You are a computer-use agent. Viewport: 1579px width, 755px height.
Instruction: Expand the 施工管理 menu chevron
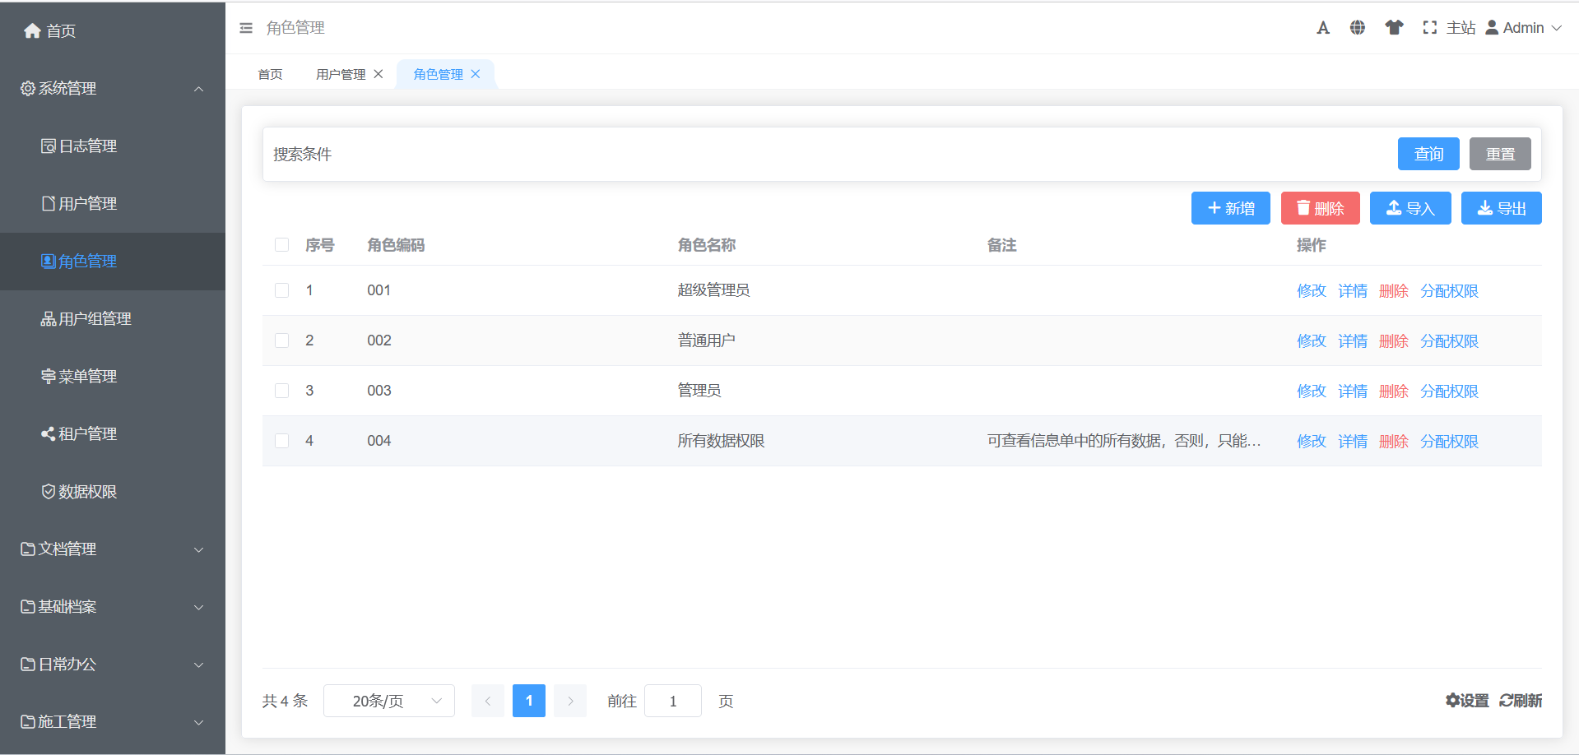pos(198,722)
